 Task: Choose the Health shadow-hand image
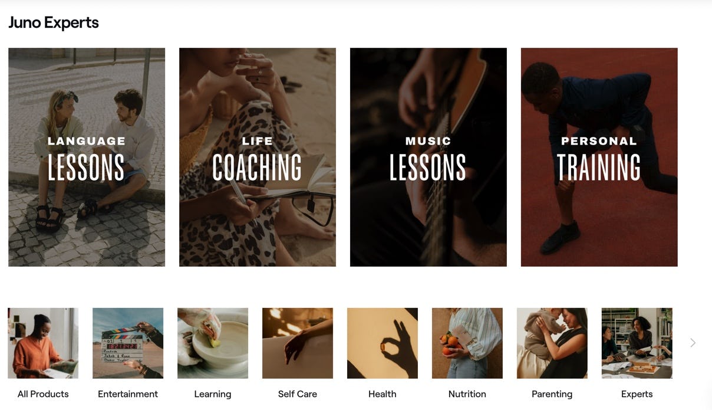pyautogui.click(x=383, y=343)
